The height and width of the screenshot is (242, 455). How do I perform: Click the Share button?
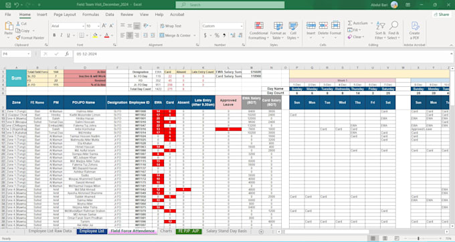pos(442,14)
